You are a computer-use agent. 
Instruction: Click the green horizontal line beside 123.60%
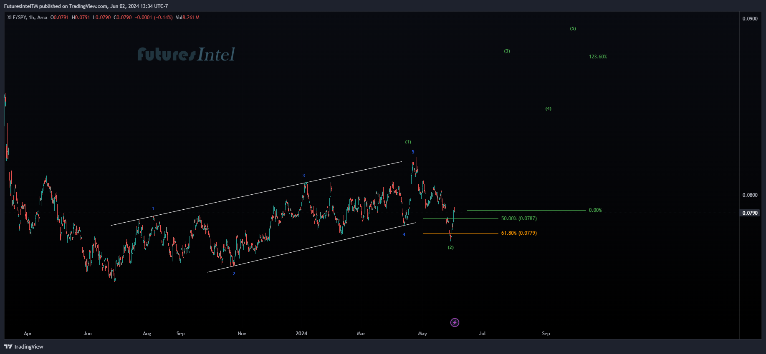pyautogui.click(x=526, y=57)
